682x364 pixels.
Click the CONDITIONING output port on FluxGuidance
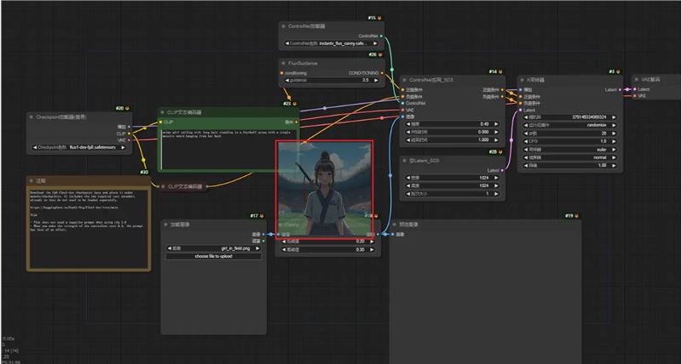pos(382,73)
